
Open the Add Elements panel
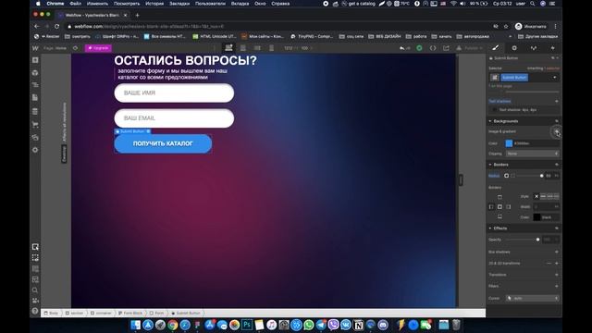(35, 60)
